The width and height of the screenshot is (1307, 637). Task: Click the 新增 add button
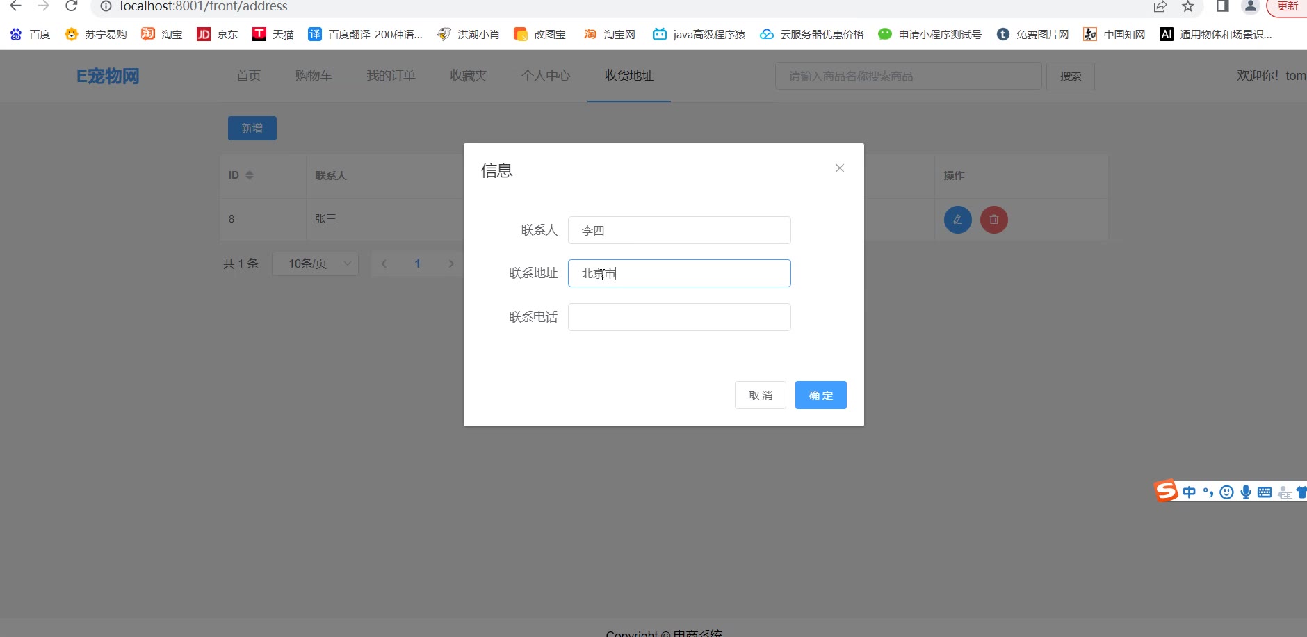pos(252,128)
